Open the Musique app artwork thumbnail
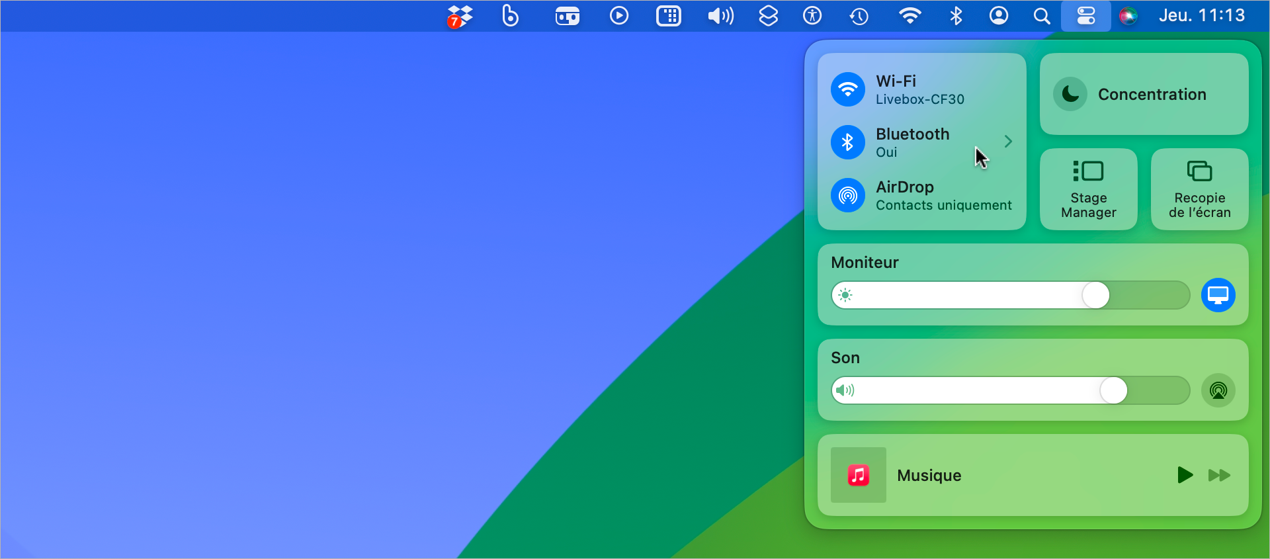This screenshot has width=1270, height=559. point(859,475)
